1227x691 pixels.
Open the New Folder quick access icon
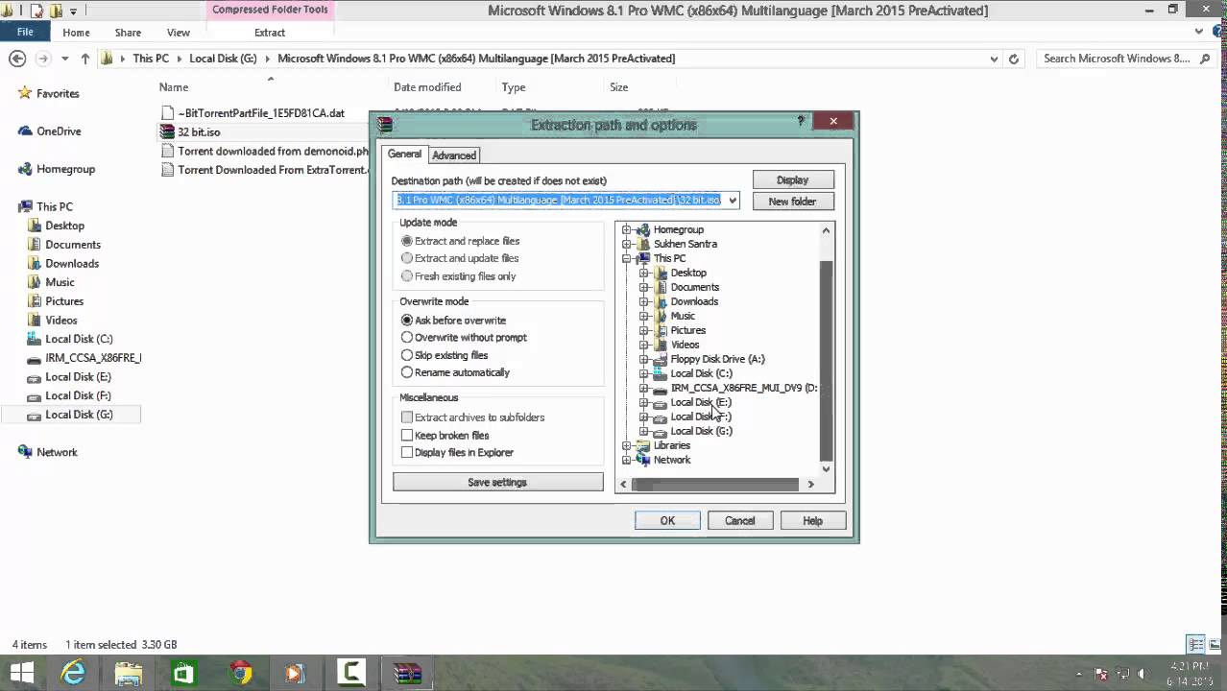tap(56, 11)
